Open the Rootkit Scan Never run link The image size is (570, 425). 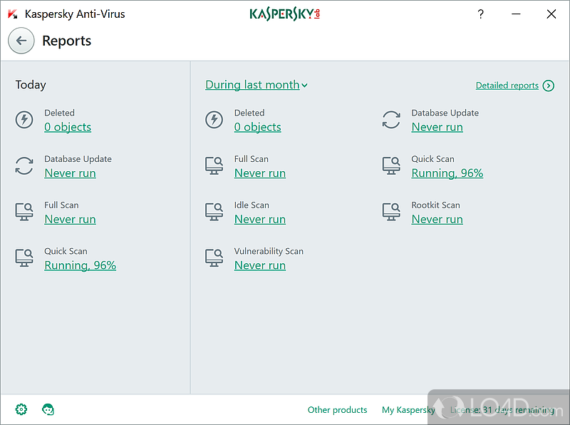[437, 220]
